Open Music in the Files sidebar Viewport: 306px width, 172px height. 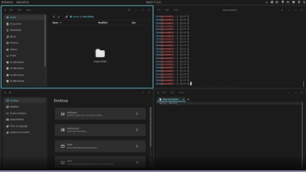[24, 36]
